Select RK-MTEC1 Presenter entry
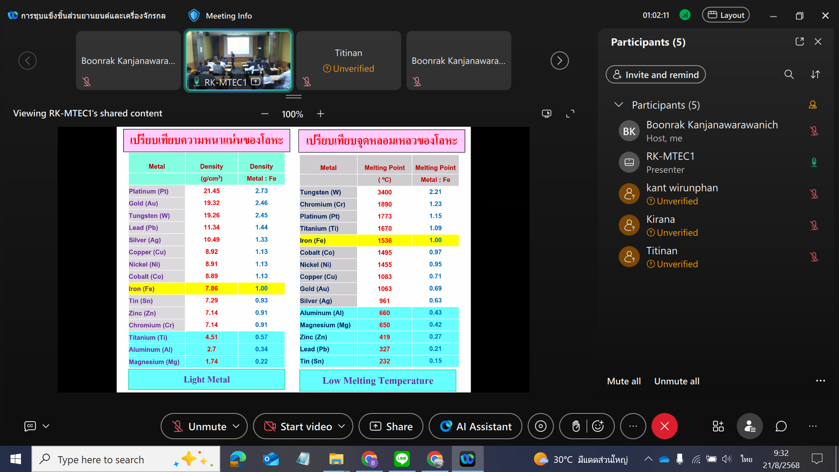839x472 pixels. (717, 162)
